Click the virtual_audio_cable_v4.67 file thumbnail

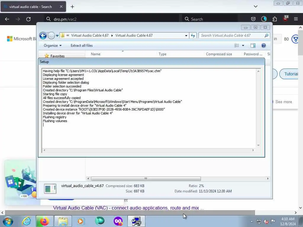(x=50, y=189)
